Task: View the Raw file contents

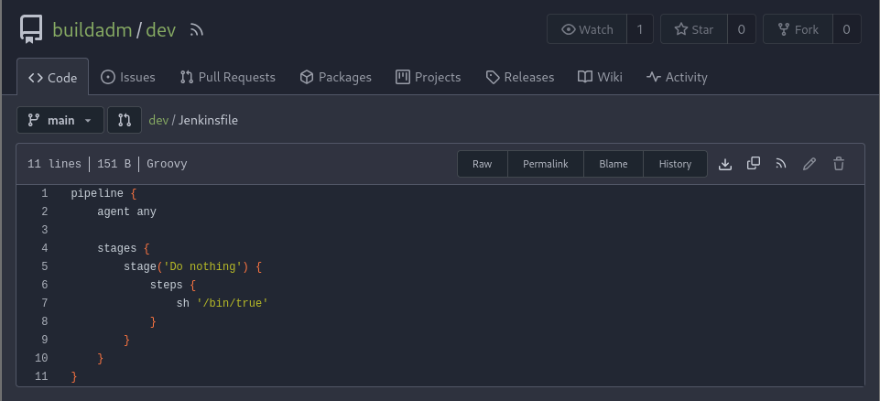Action: (x=483, y=164)
